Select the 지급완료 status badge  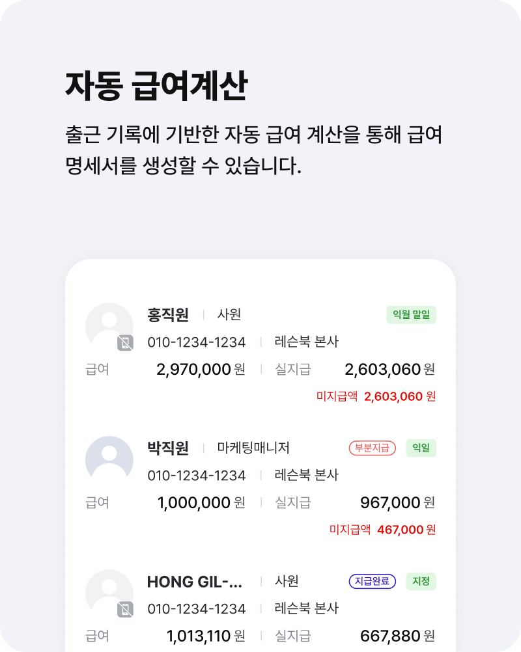[372, 581]
